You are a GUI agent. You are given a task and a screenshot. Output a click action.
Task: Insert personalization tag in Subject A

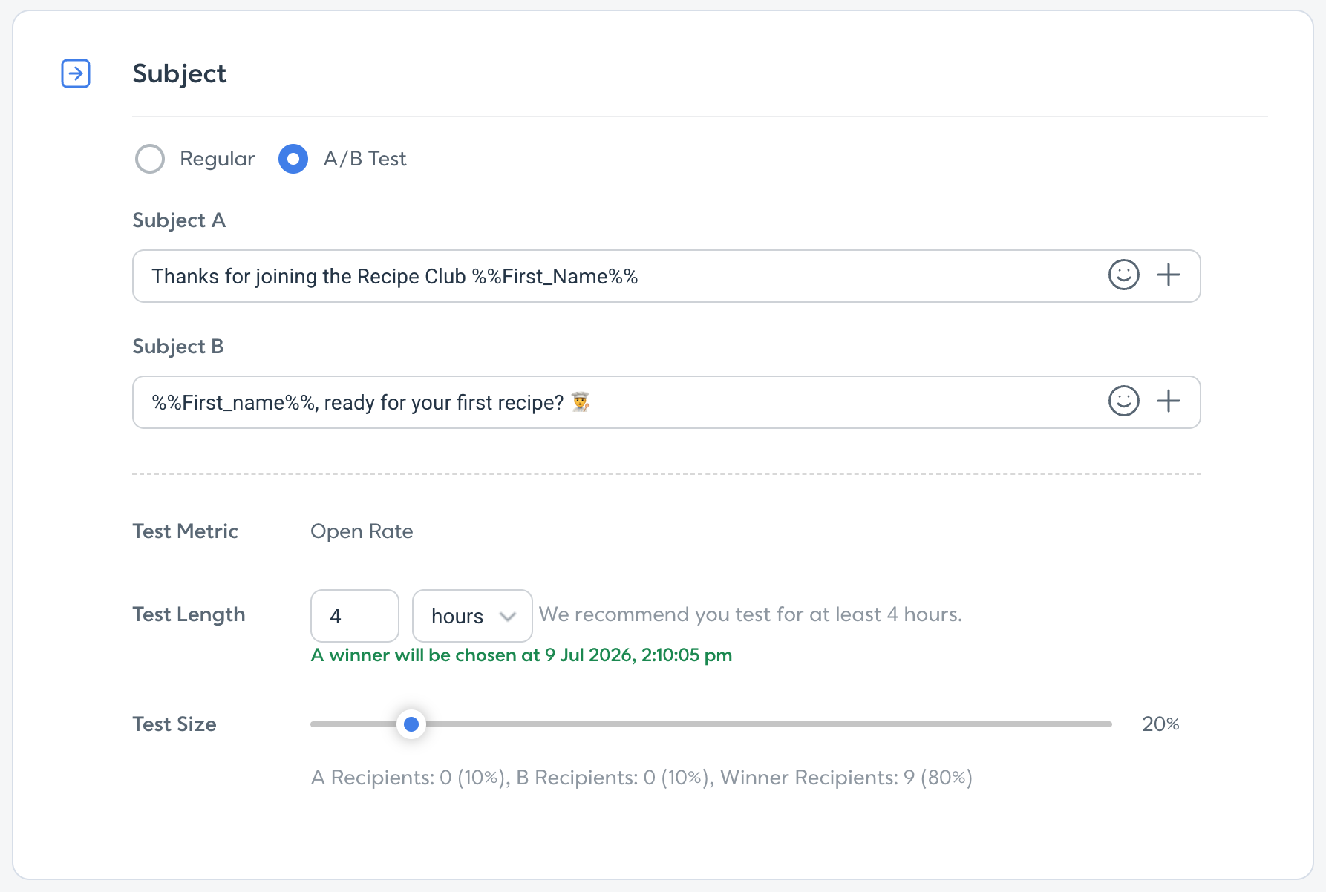click(x=1169, y=275)
